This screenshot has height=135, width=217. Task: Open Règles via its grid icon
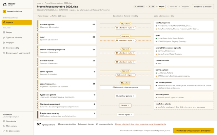point(4,32)
